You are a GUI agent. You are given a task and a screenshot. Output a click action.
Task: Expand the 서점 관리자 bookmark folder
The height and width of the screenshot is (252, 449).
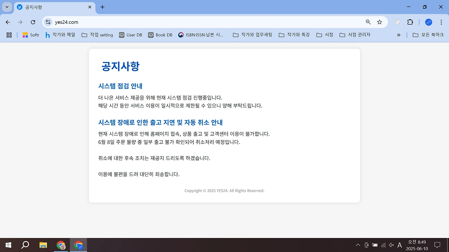(x=355, y=35)
